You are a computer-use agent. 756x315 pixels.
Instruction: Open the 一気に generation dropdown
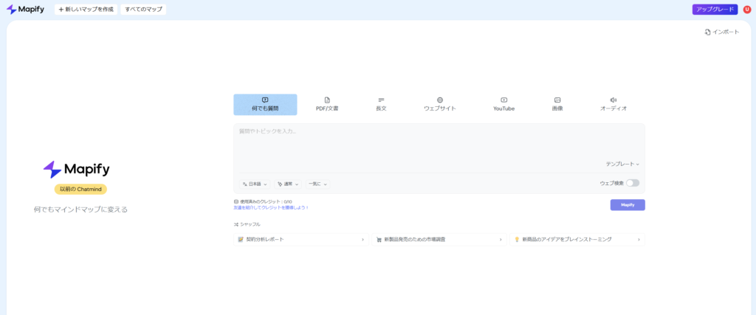pos(318,184)
